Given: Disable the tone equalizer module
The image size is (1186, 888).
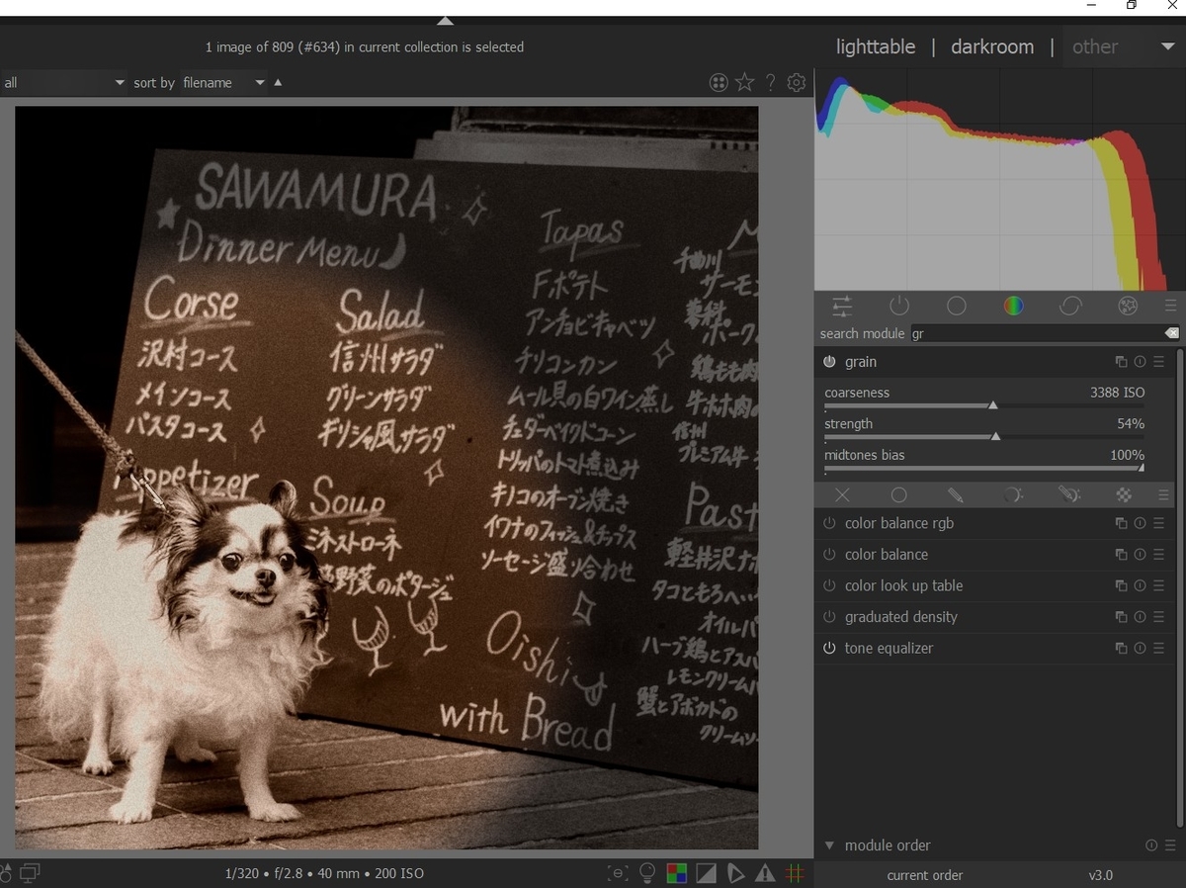Looking at the screenshot, I should coord(829,649).
